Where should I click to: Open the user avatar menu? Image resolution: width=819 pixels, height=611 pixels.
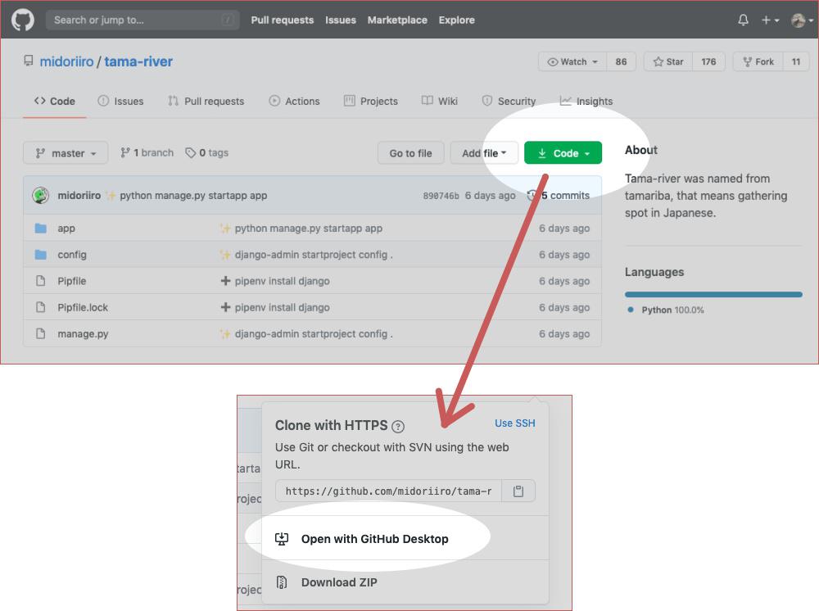point(802,20)
